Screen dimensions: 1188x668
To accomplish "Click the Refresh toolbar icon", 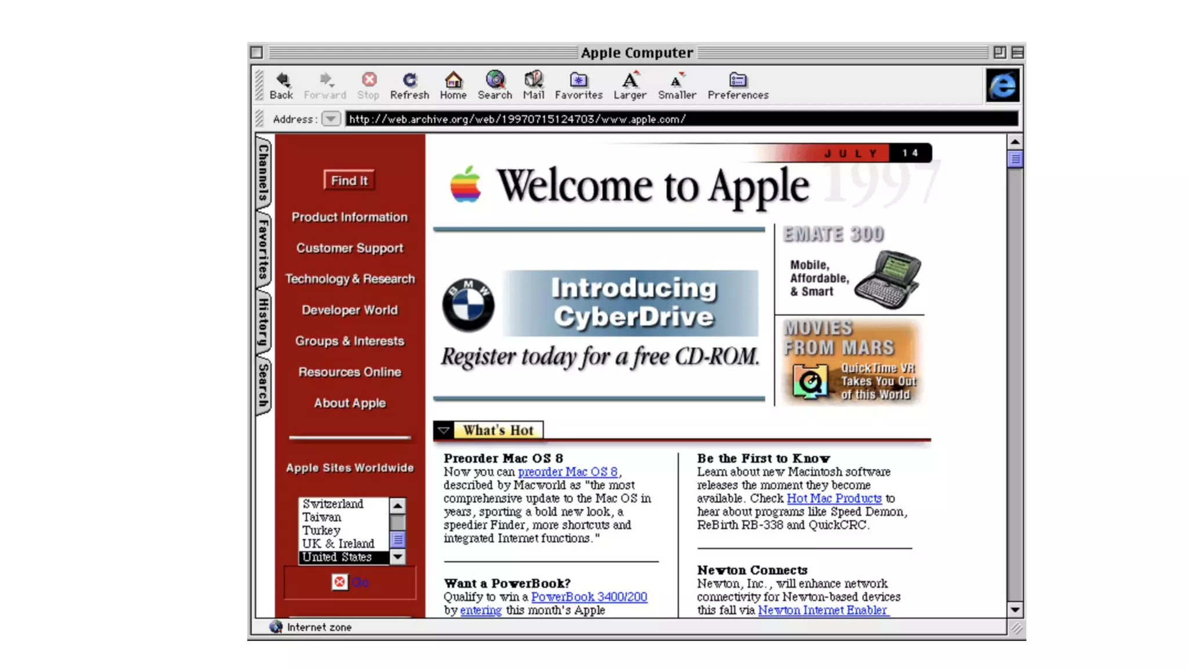I will coord(410,80).
